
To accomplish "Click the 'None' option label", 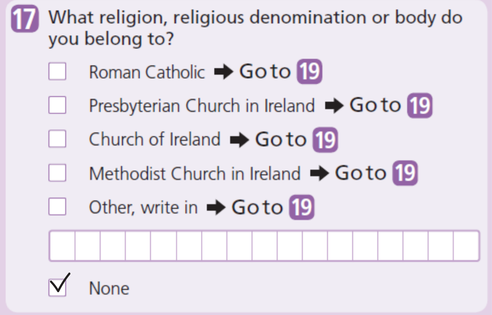I will (109, 289).
